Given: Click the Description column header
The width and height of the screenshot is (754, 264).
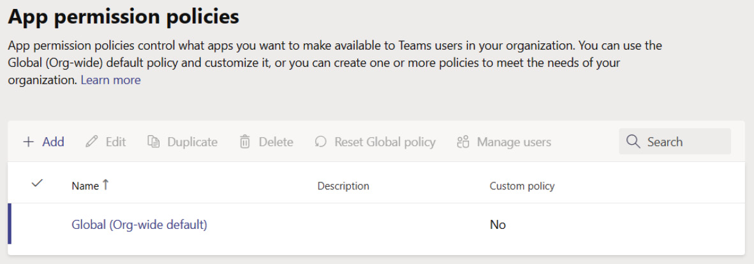Looking at the screenshot, I should pyautogui.click(x=343, y=186).
